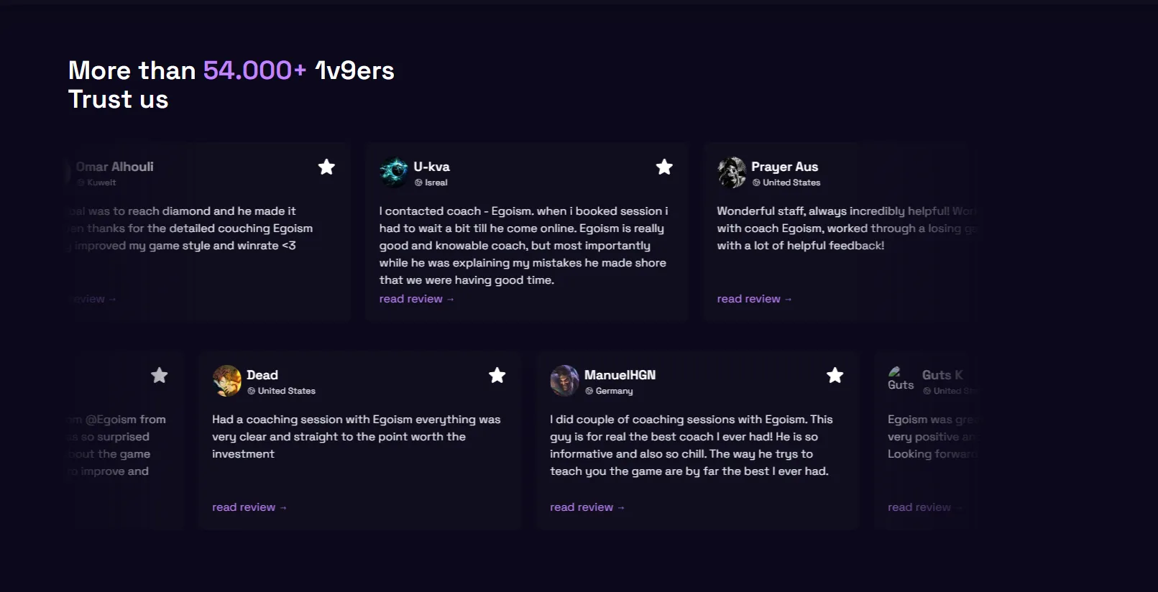Click the Guts K avatar image
The height and width of the screenshot is (592, 1158).
click(900, 379)
